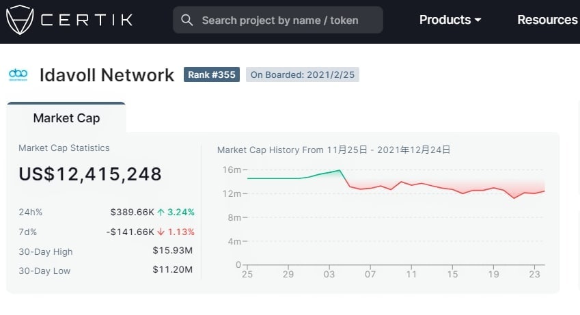Click the magnifier icon in search bar
The width and height of the screenshot is (580, 315).
187,20
